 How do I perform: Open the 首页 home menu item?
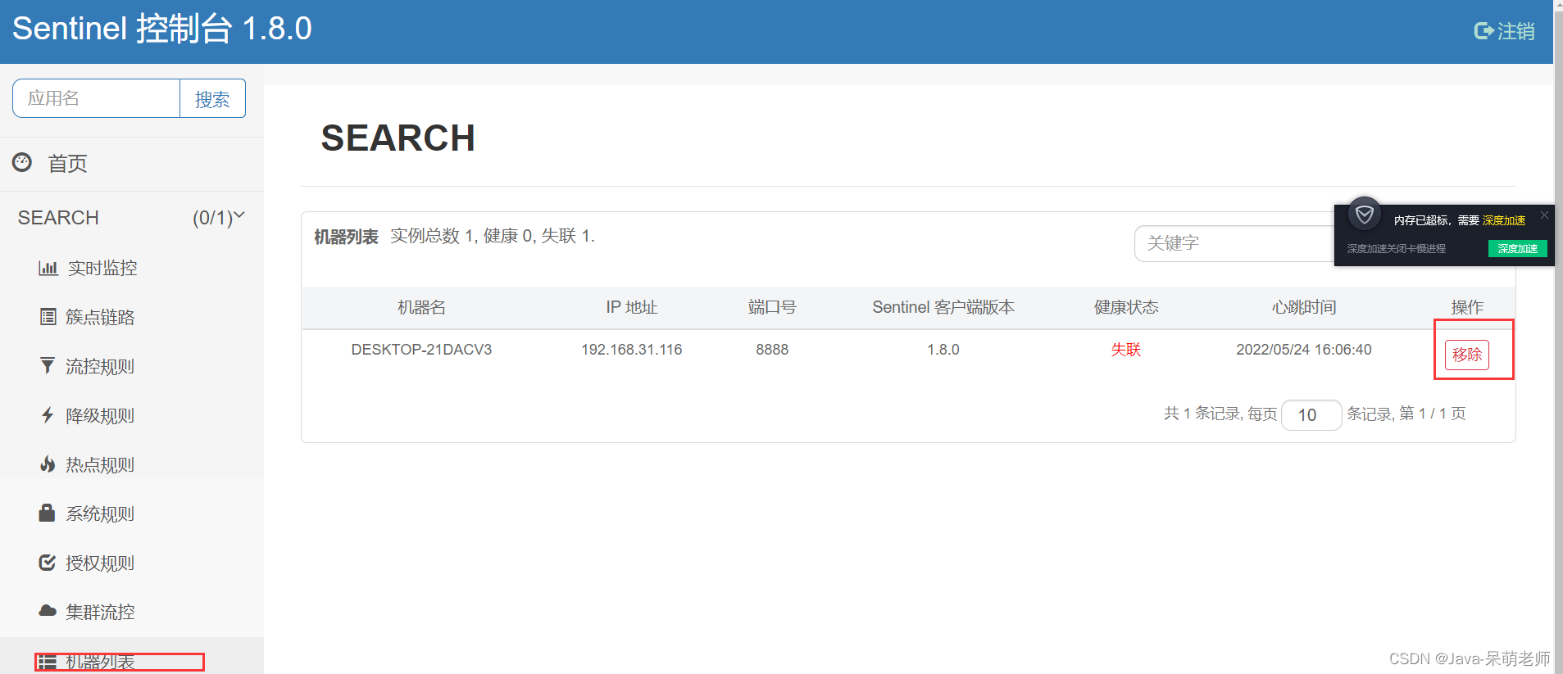click(67, 163)
